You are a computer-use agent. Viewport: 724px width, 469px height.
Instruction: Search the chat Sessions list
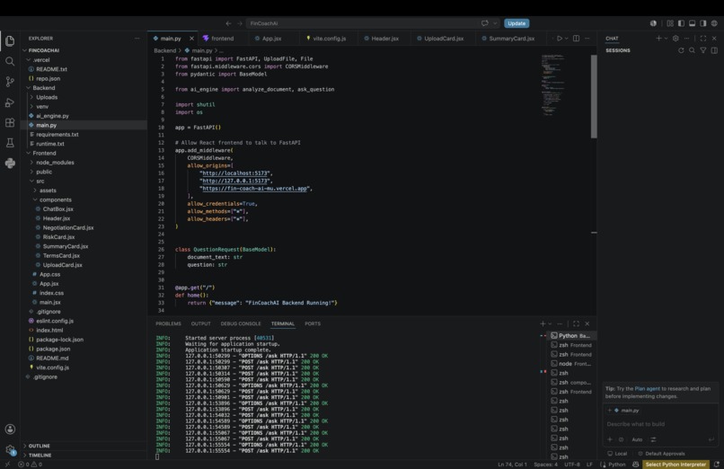point(692,50)
